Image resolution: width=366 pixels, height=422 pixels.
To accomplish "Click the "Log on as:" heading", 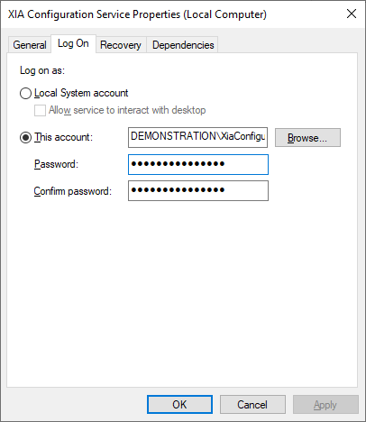I will click(x=42, y=70).
